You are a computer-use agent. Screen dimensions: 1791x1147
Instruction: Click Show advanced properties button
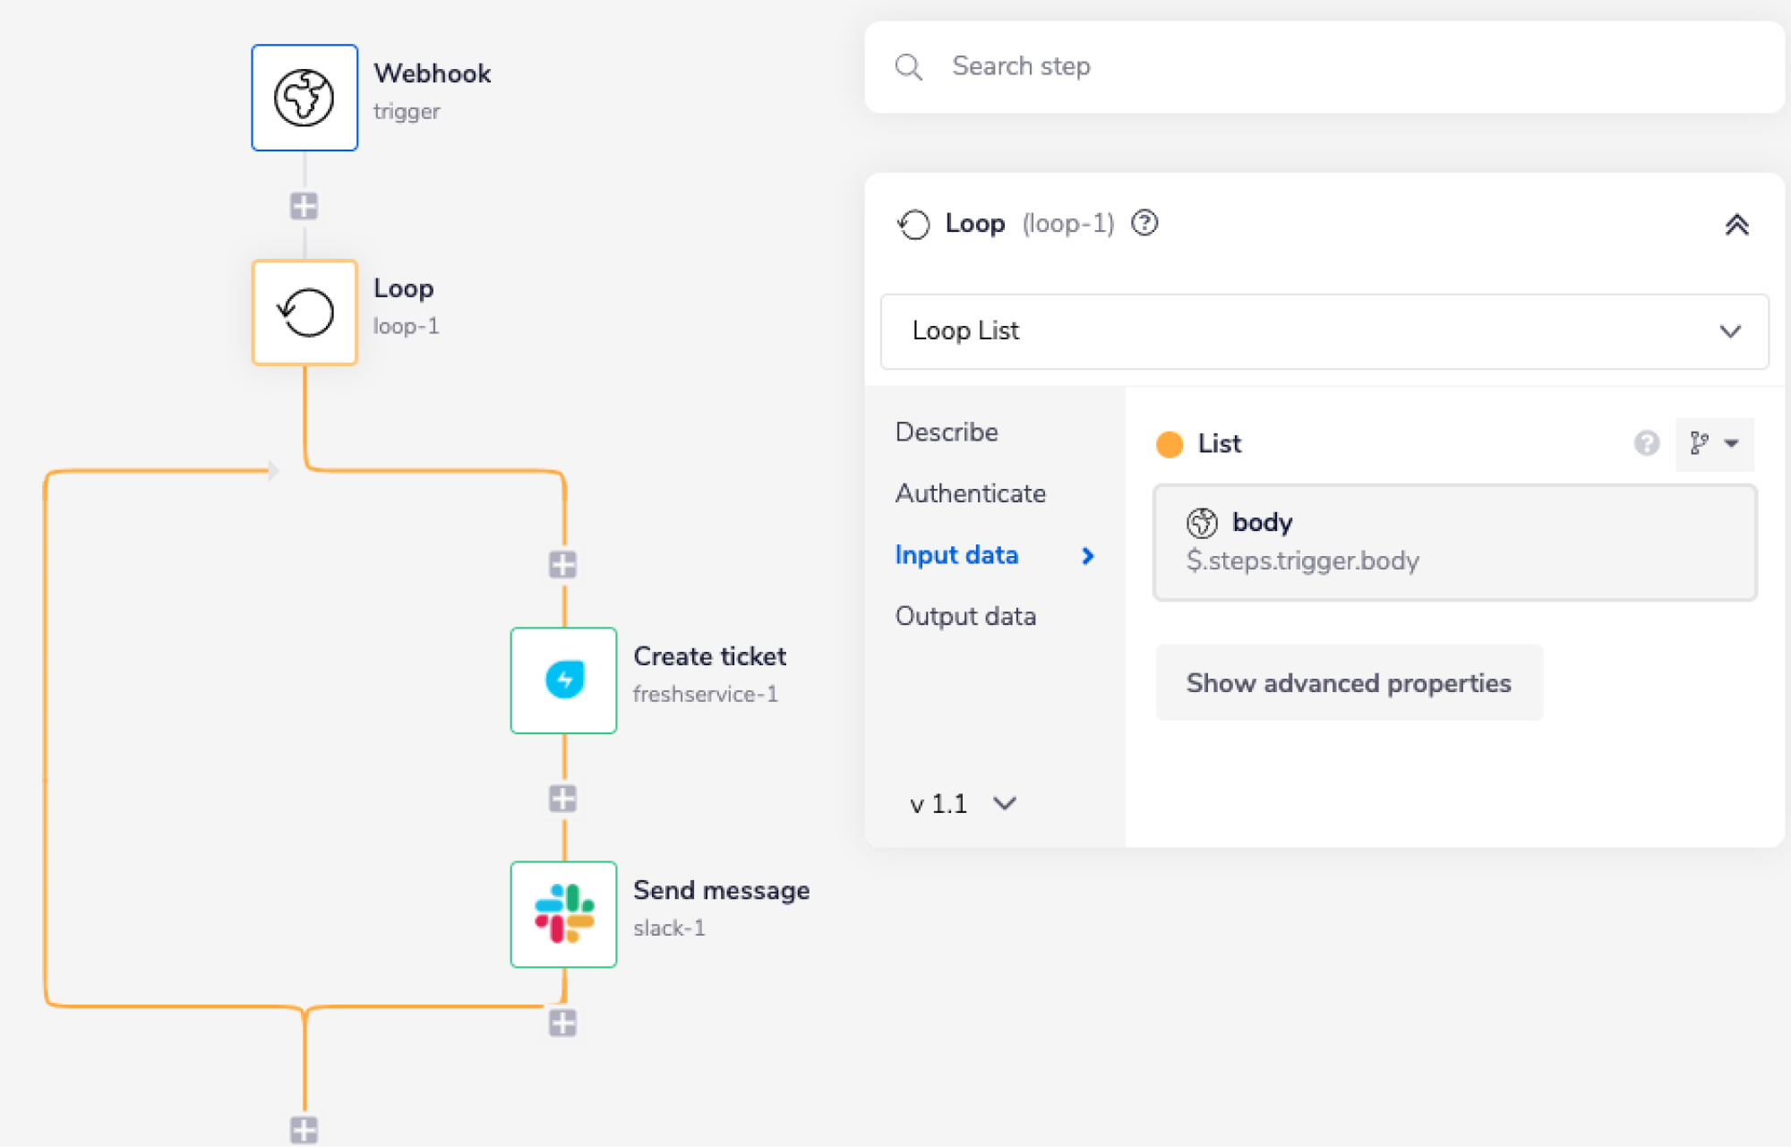click(1349, 683)
